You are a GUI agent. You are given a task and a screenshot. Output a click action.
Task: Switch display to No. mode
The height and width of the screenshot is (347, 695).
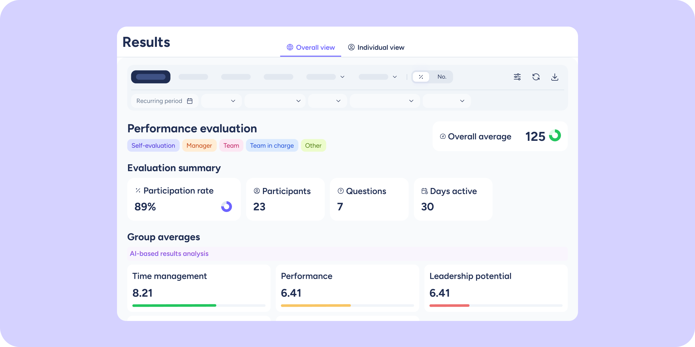coord(442,77)
